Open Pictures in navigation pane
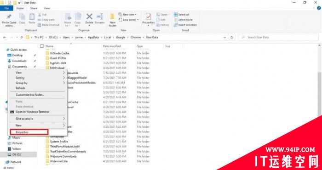 (15, 143)
